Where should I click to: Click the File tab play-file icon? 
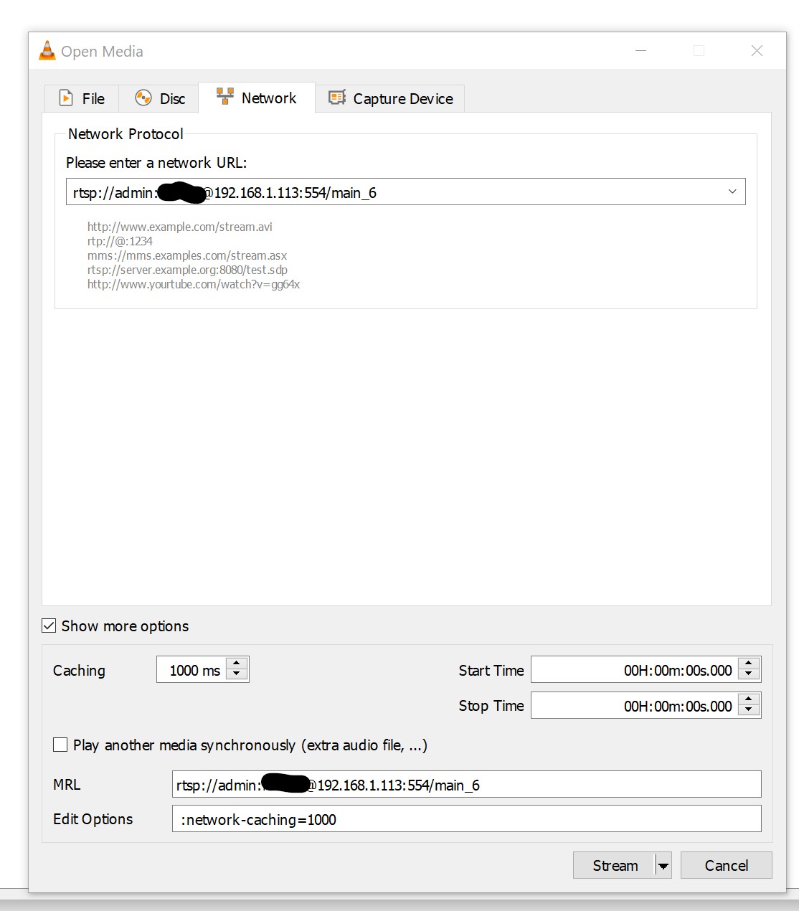66,98
